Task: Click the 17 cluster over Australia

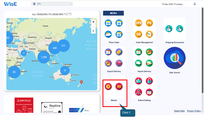Action: tap(65, 71)
